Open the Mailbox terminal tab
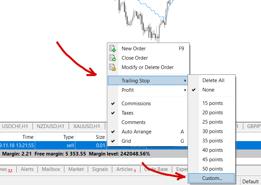The height and width of the screenshot is (185, 261). point(51,169)
